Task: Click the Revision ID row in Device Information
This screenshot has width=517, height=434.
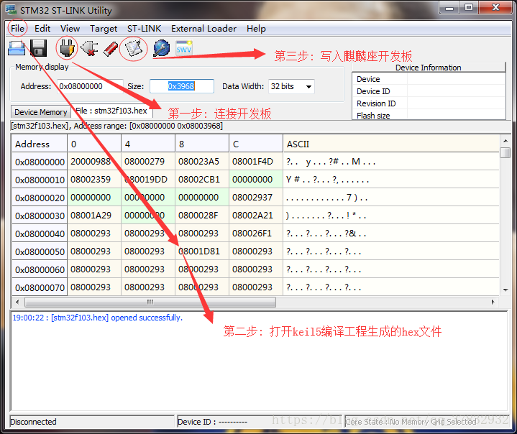Action: [429, 103]
